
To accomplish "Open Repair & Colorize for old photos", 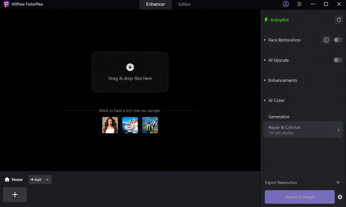I will coord(303,130).
